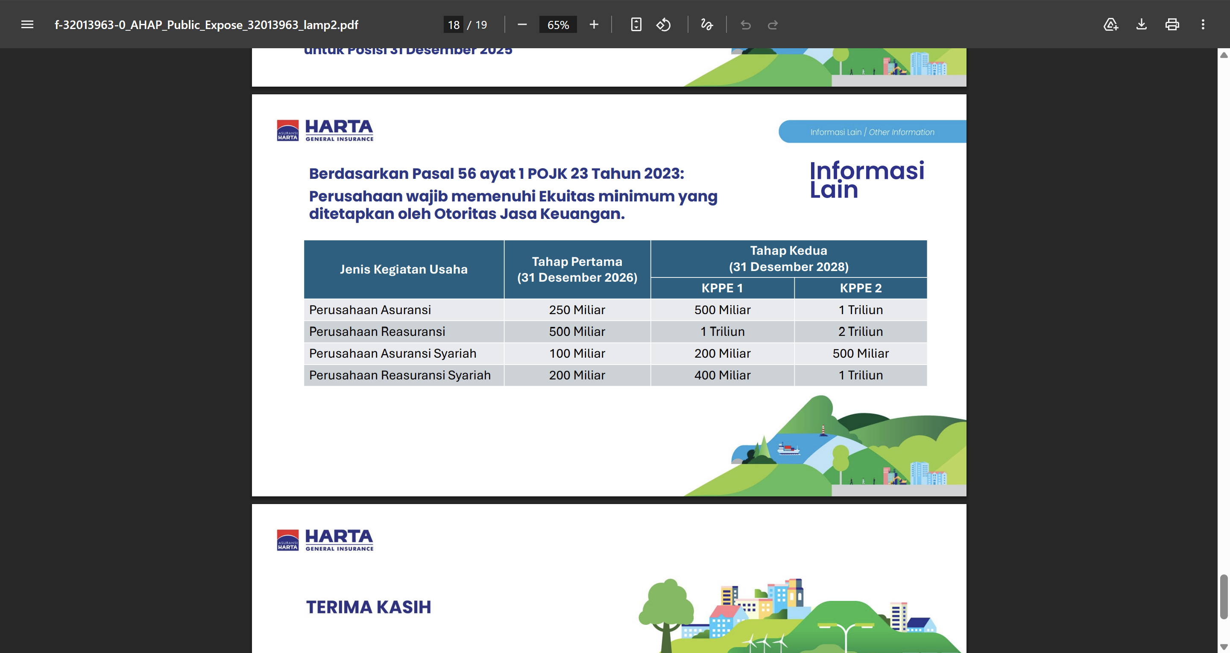Click the redo arrow icon
1230x653 pixels.
tap(773, 24)
